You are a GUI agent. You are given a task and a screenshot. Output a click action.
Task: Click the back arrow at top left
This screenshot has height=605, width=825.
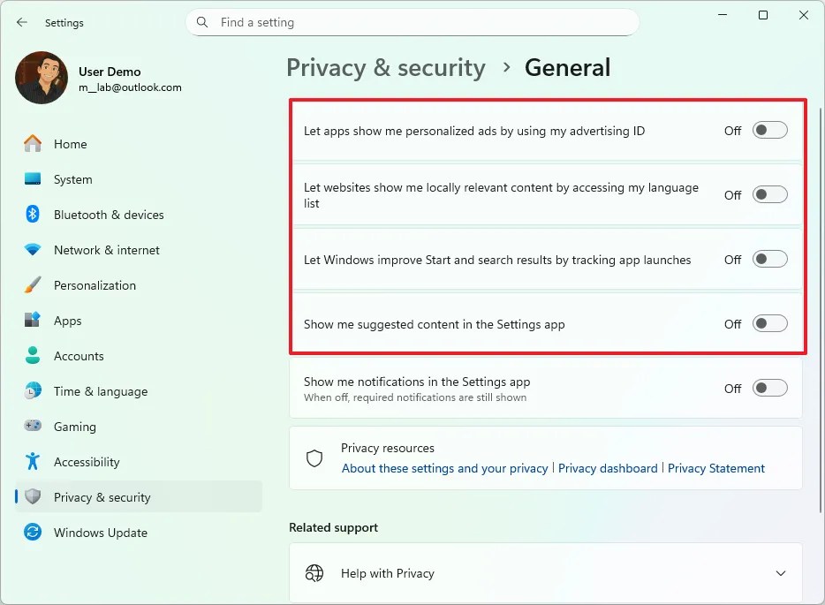click(21, 22)
